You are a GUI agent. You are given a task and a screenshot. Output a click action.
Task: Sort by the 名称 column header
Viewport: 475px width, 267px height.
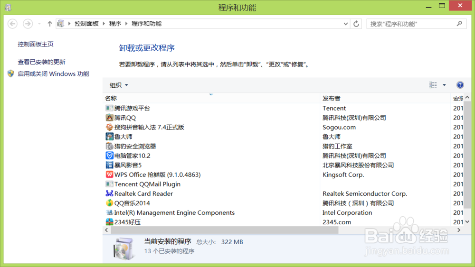click(211, 98)
